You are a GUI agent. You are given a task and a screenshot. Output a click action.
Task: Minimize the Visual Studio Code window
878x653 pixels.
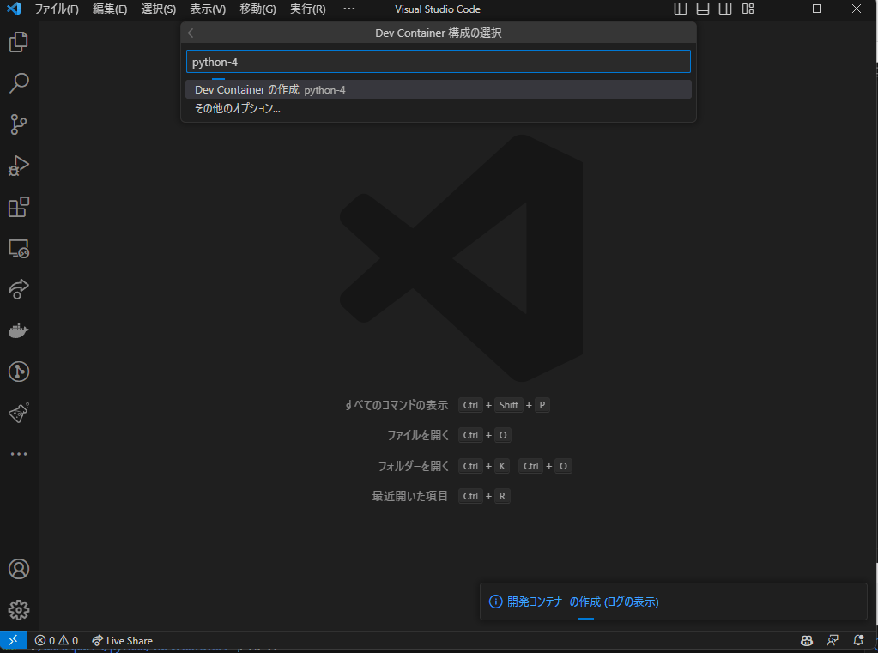click(778, 9)
